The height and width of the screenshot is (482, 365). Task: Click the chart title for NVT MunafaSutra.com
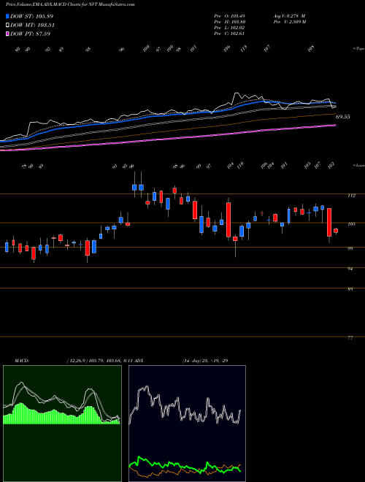coord(70,5)
